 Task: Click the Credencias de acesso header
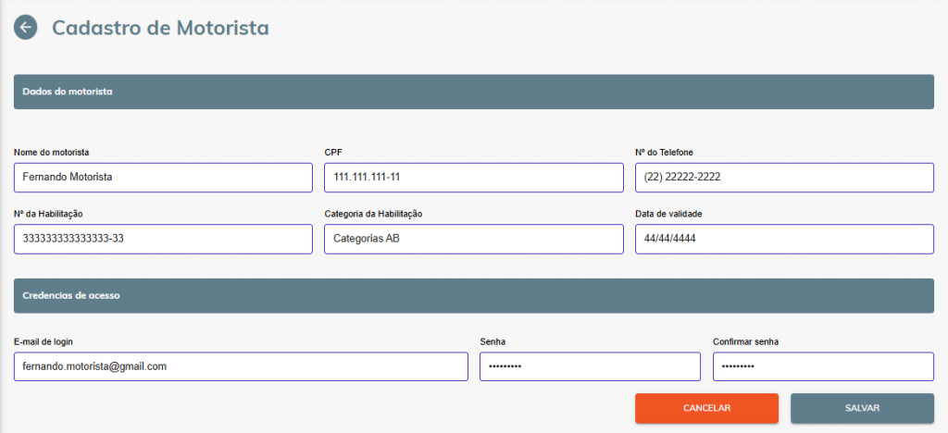(473, 296)
